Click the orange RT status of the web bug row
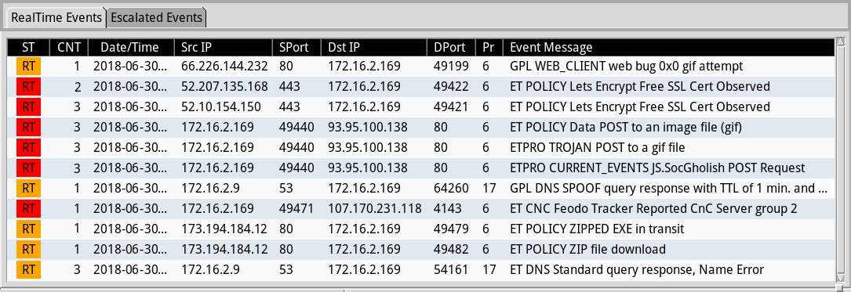Screen dimensions: 851x292 [x=29, y=66]
